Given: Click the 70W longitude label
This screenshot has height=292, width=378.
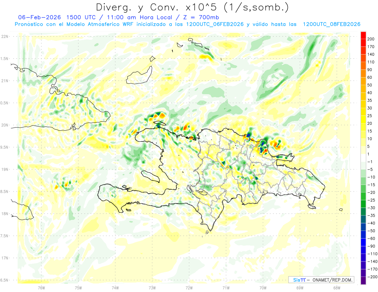Looking at the screenshot, I should pos(263,287).
